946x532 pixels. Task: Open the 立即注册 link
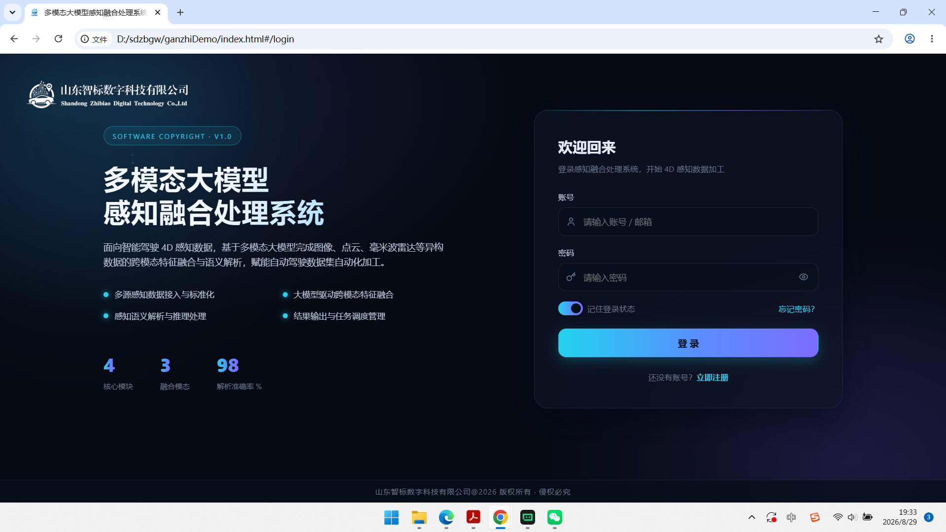(x=712, y=377)
